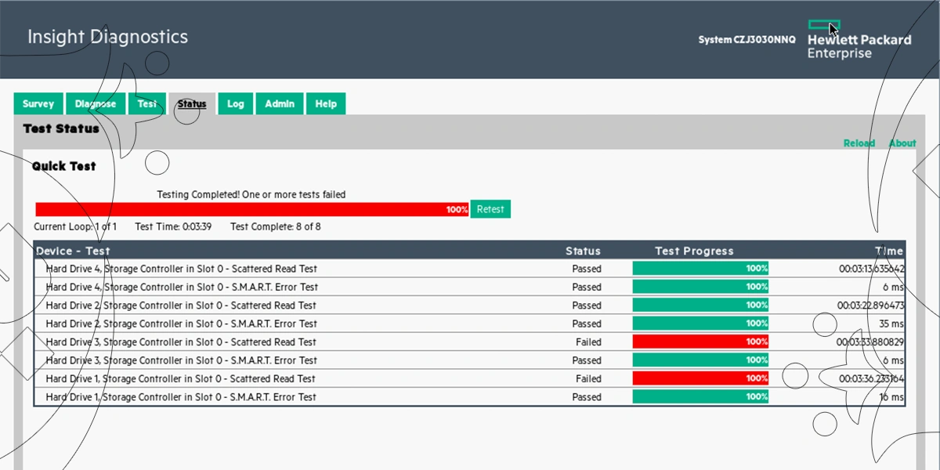This screenshot has height=470, width=940.
Task: Switch to the Diagnose tab
Action: 96,104
